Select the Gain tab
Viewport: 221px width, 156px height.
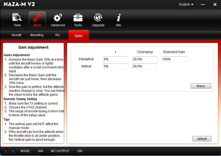pyautogui.click(x=79, y=35)
